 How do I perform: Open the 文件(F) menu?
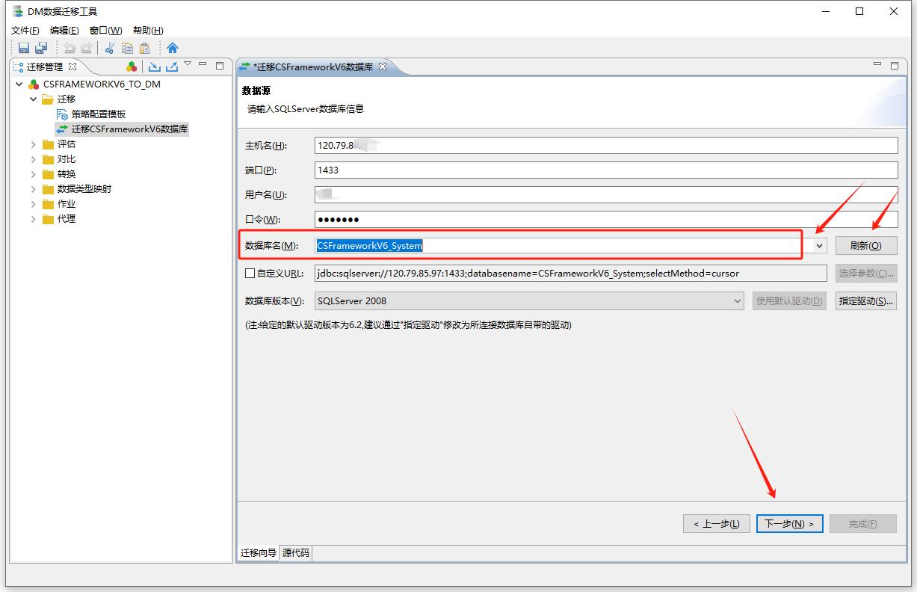(x=25, y=31)
